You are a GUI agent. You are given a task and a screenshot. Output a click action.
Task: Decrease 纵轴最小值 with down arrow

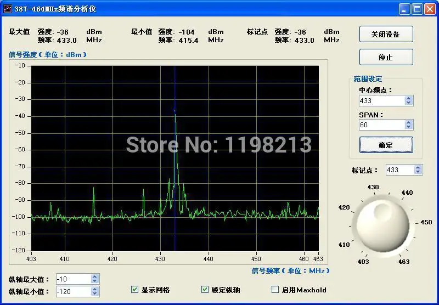click(x=94, y=294)
